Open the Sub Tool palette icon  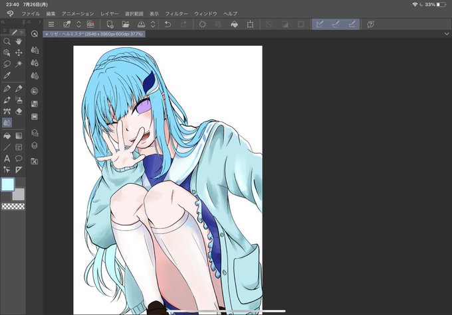35,50
